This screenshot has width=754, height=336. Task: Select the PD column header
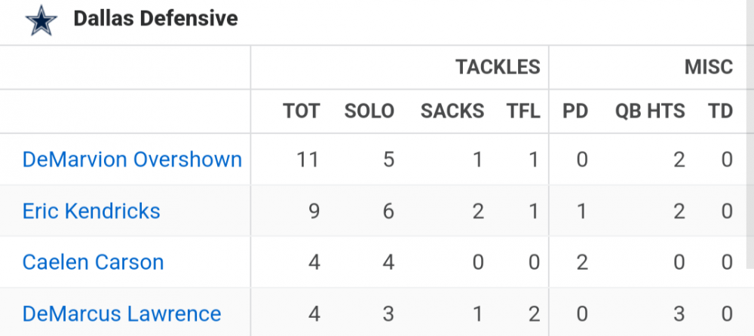pyautogui.click(x=575, y=111)
